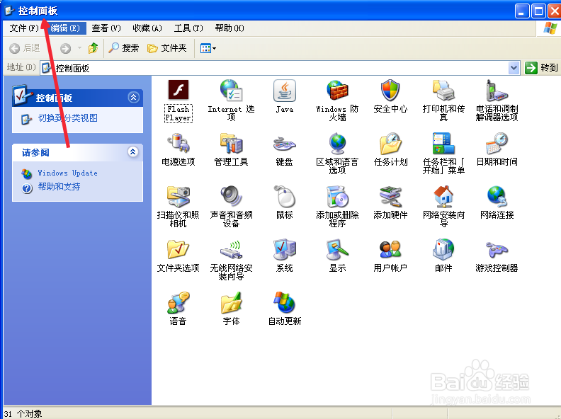The width and height of the screenshot is (561, 419).
Task: Open 任务计划 icon
Action: [390, 143]
